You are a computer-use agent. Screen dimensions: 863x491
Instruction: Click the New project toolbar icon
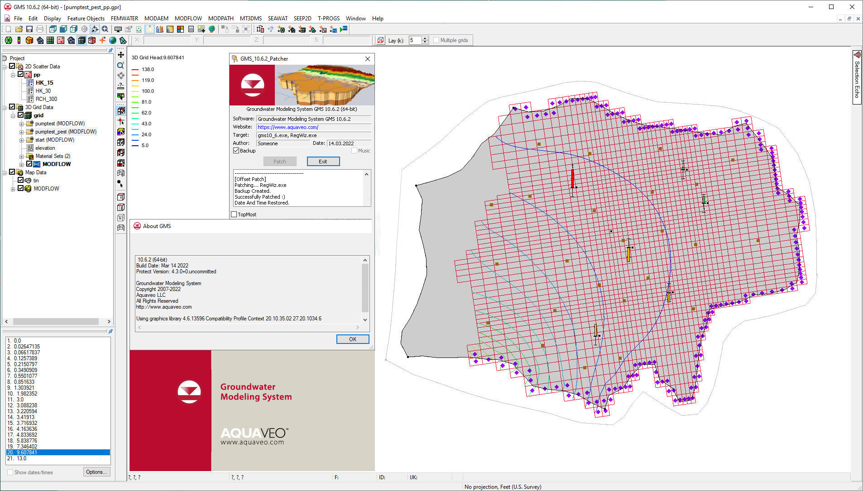tap(8, 29)
